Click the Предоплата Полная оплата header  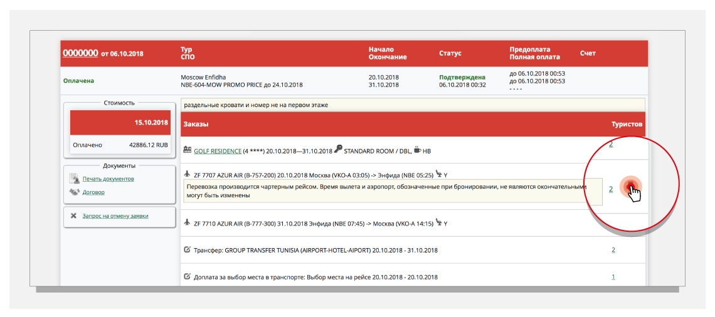(535, 53)
